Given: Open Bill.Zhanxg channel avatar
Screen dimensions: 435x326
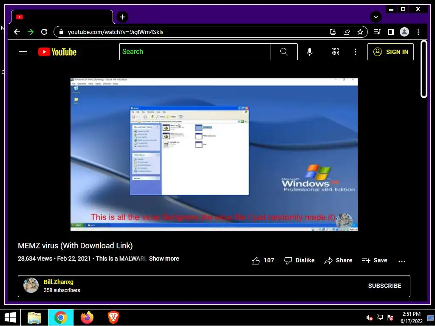Looking at the screenshot, I should (31, 286).
